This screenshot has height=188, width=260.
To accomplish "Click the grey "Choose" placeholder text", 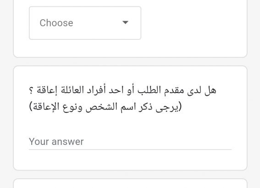I will click(x=56, y=23).
